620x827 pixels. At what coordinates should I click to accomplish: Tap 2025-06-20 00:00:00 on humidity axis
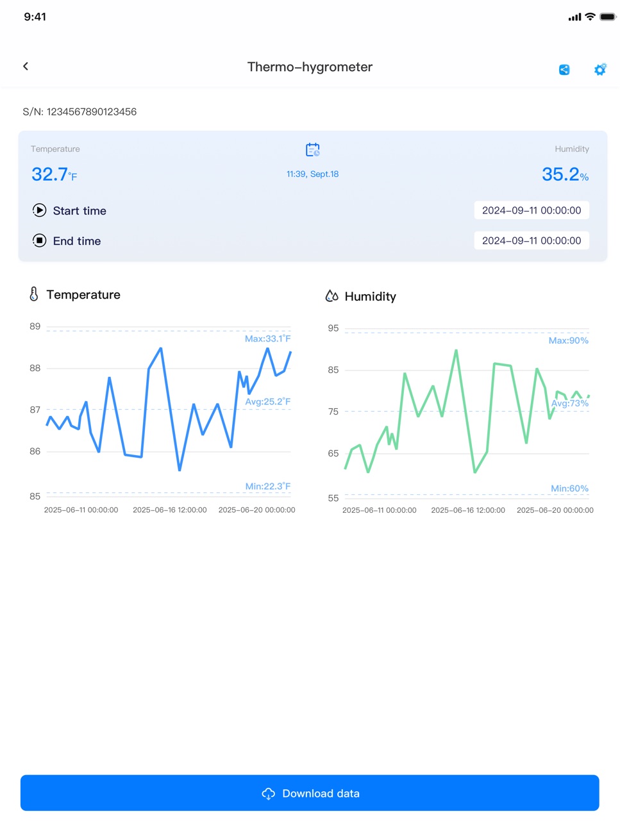point(555,510)
